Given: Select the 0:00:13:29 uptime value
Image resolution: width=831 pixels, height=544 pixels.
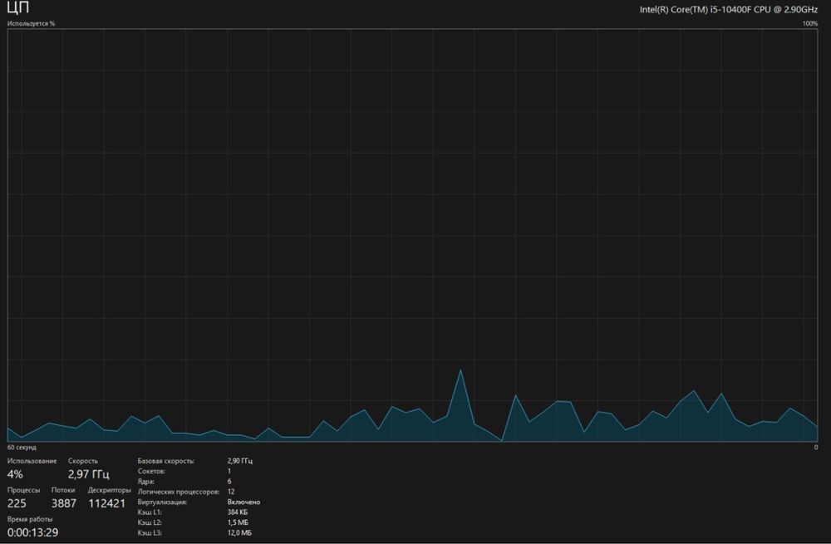Looking at the screenshot, I should coord(33,532).
